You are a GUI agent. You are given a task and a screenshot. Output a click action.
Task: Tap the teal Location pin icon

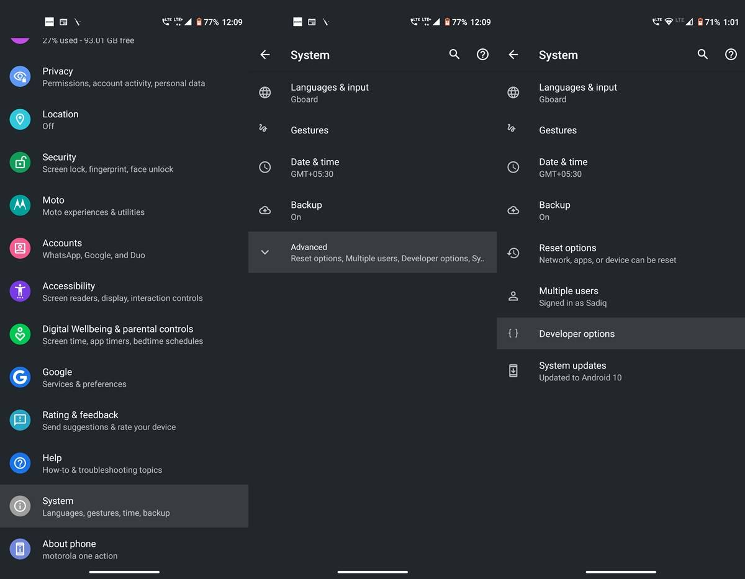point(20,120)
